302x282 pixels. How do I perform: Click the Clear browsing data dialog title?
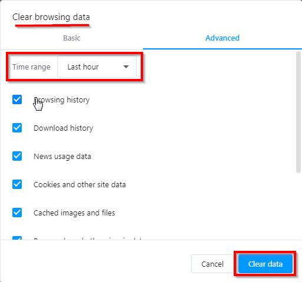coord(51,17)
